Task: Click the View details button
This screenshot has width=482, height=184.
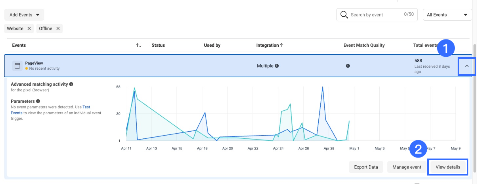Action: tap(448, 167)
